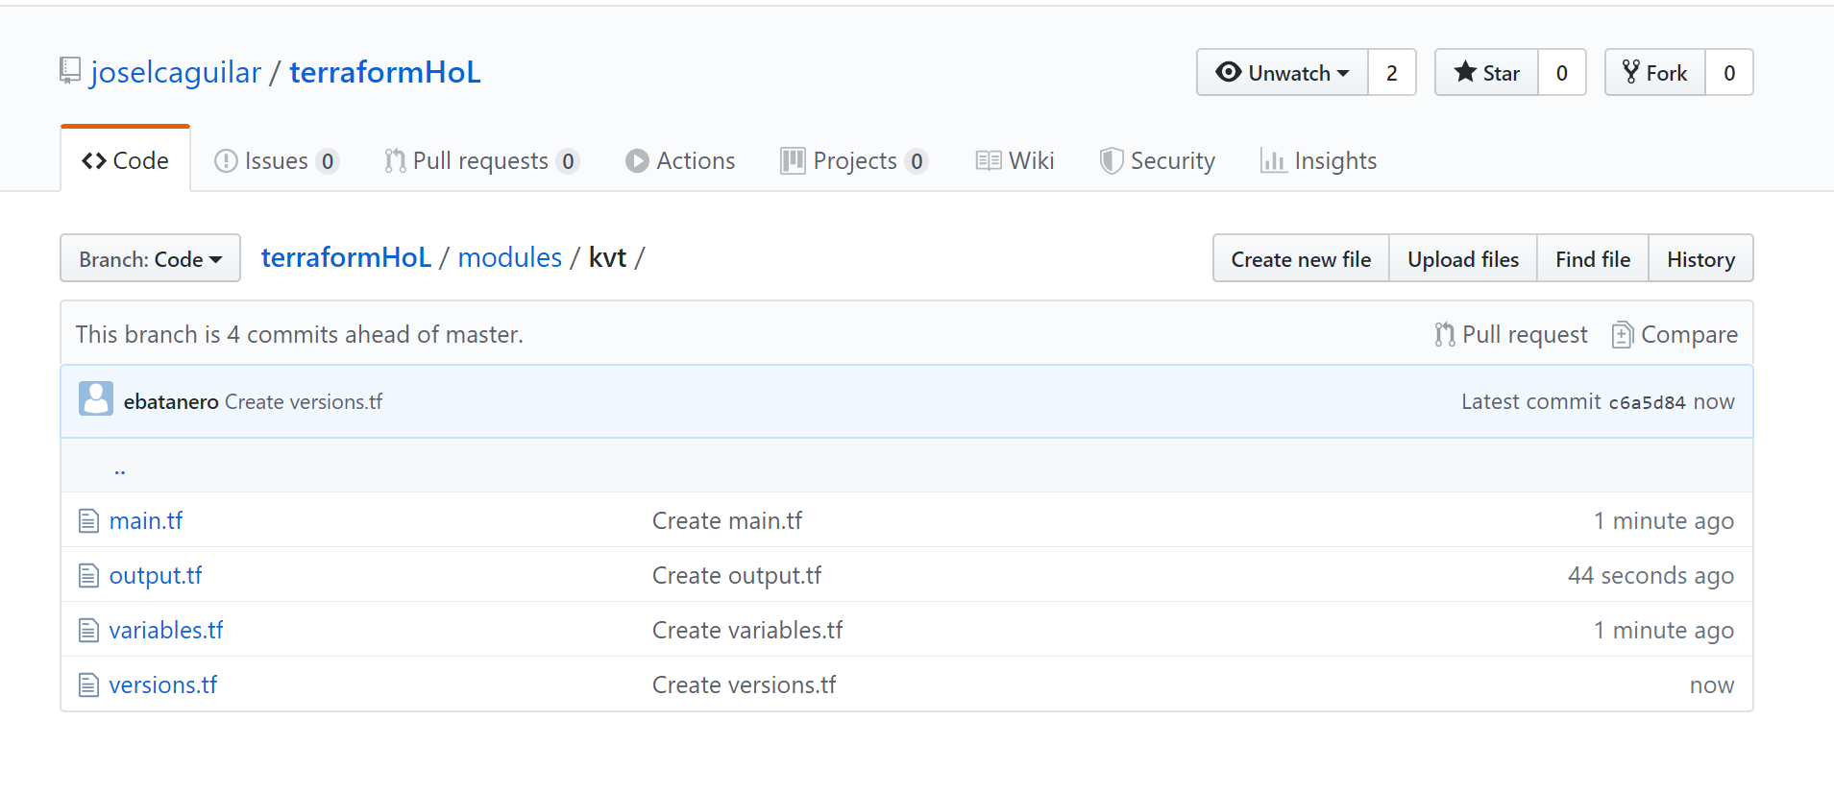Image resolution: width=1834 pixels, height=792 pixels.
Task: Open the main.tf file
Action: 146,520
